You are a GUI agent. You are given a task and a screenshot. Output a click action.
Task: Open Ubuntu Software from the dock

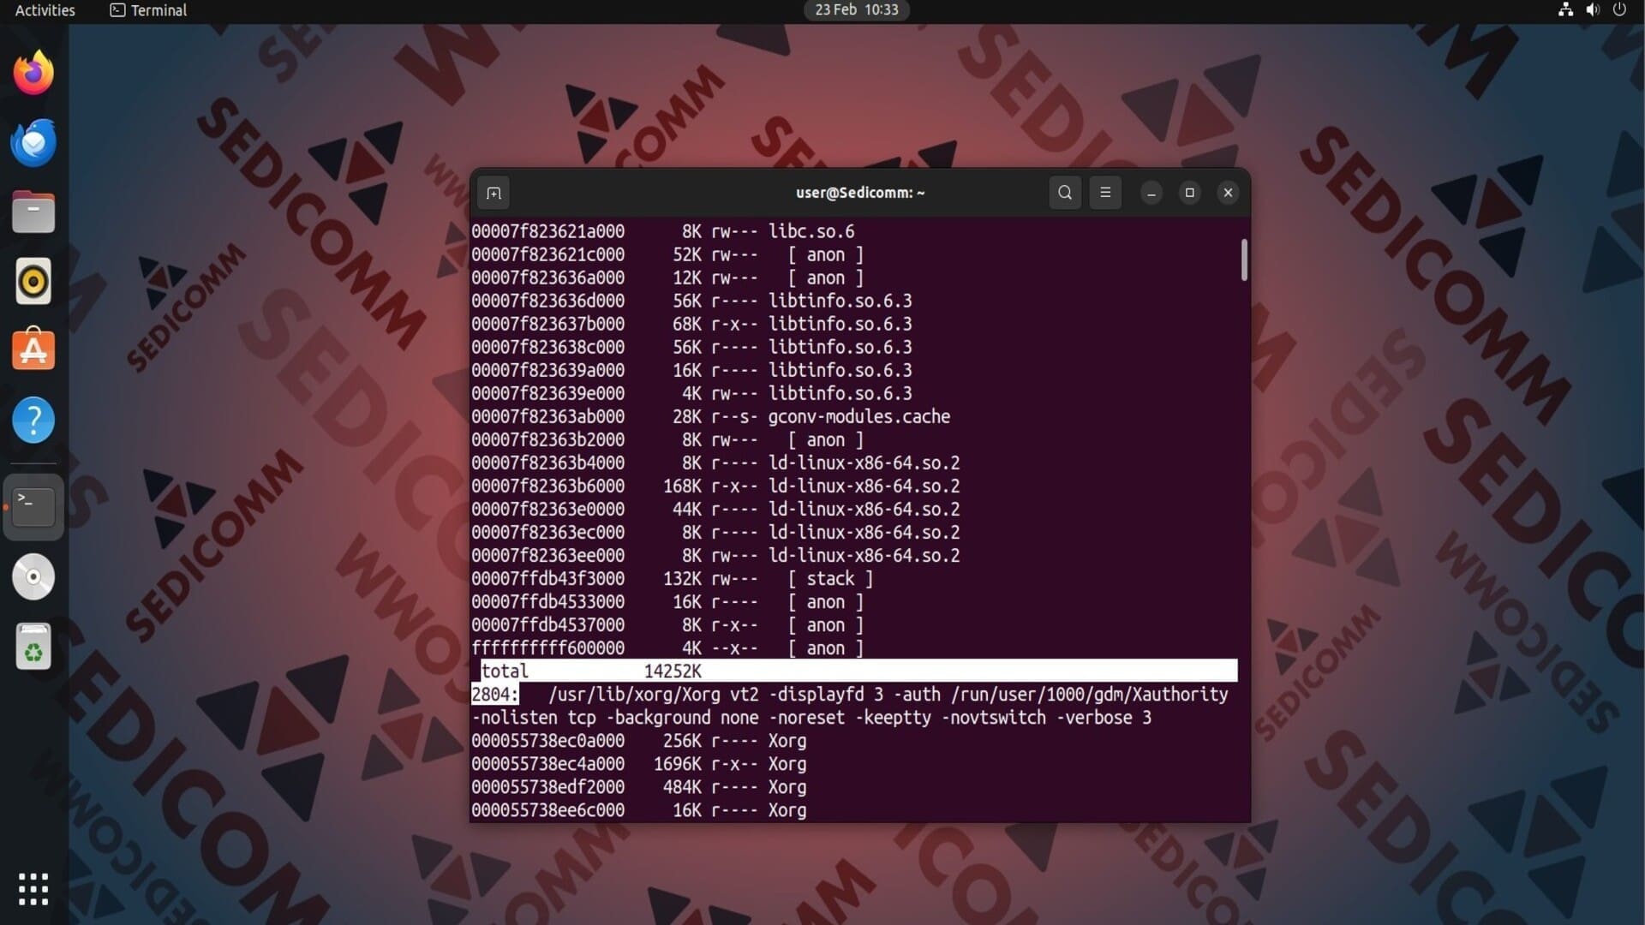coord(33,350)
